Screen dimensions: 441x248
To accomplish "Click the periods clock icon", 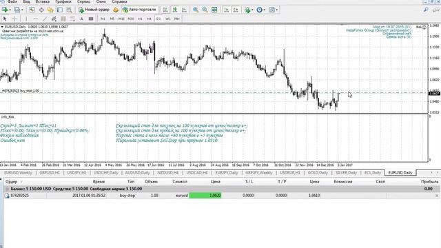I will tap(259, 10).
